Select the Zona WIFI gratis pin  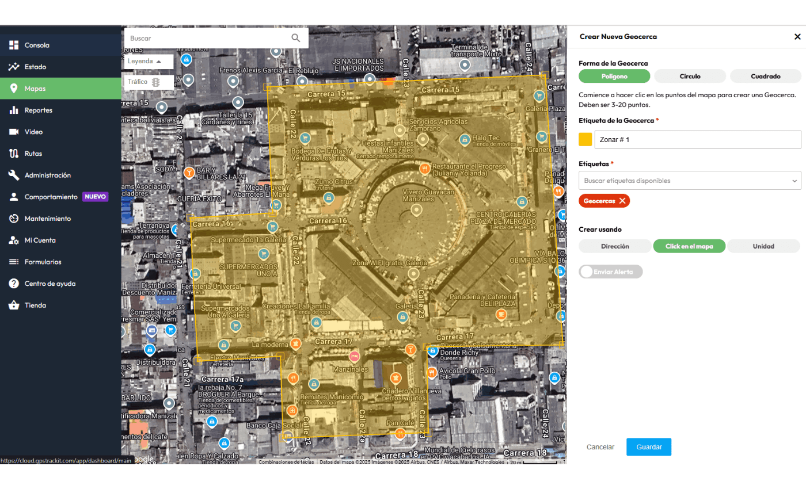coord(412,275)
